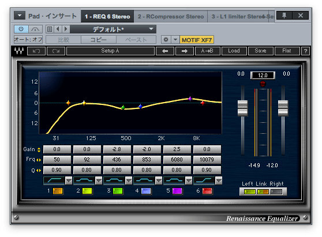Click band 6 high-shelf filter shape icon
This screenshot has width=322, height=237.
tap(204, 180)
